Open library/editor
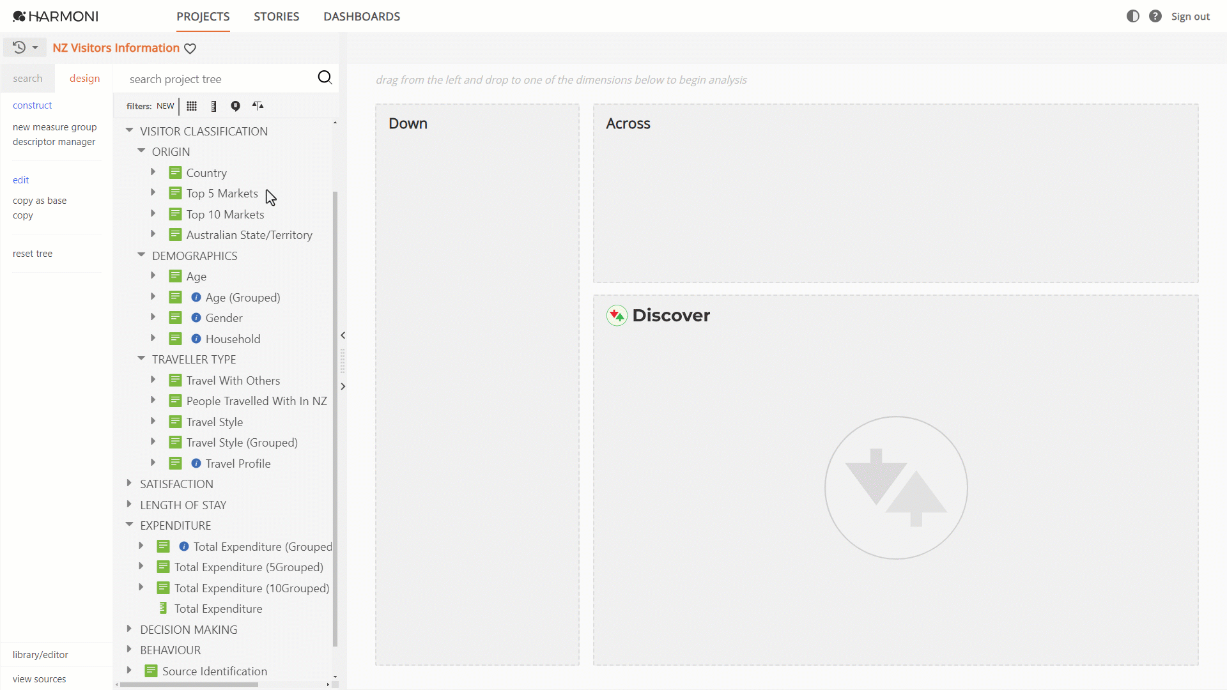Screen dimensions: 1227x690 click(40, 655)
